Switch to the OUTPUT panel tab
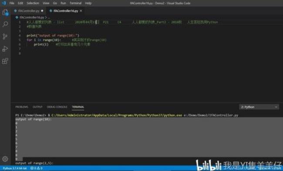The height and width of the screenshot is (171, 283). [x=37, y=107]
